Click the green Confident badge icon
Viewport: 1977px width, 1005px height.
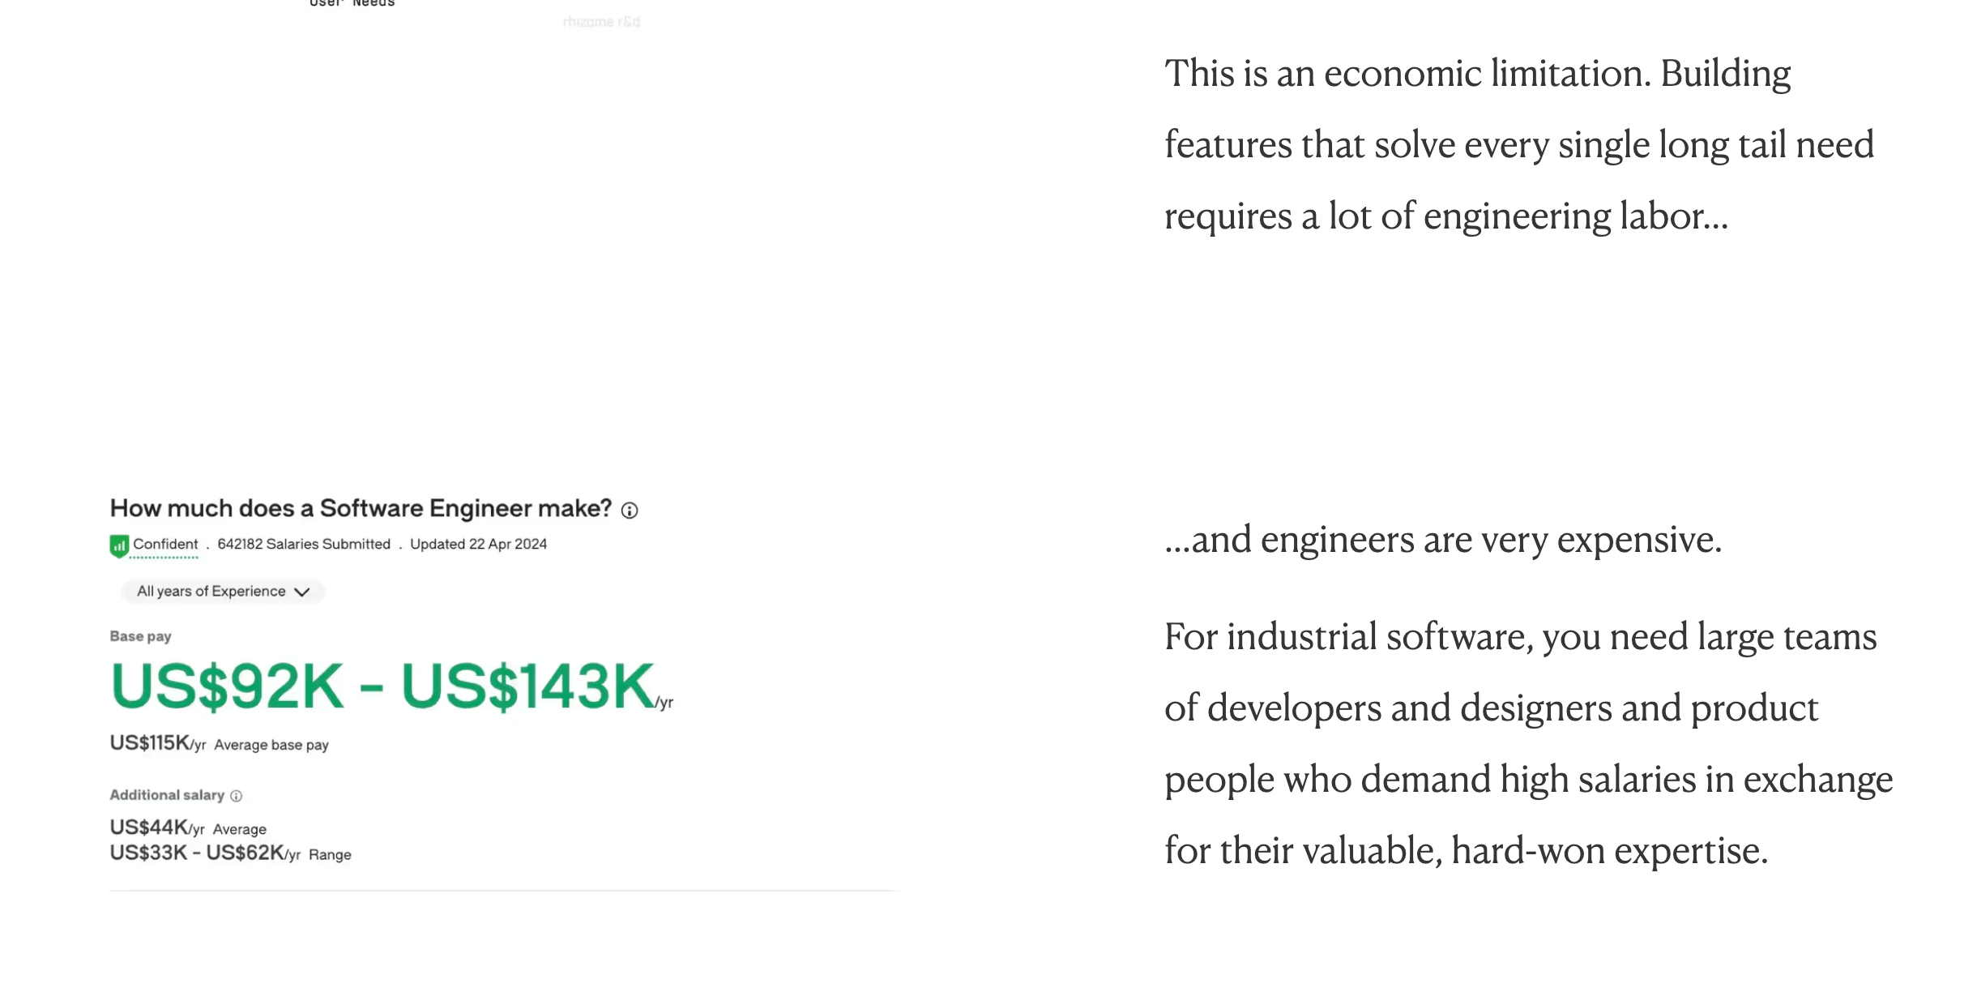[119, 545]
